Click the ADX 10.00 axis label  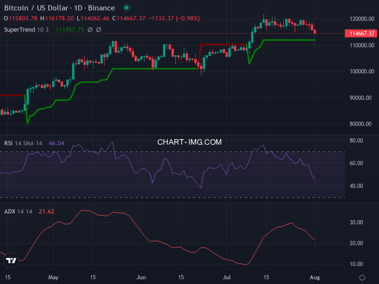(x=356, y=264)
